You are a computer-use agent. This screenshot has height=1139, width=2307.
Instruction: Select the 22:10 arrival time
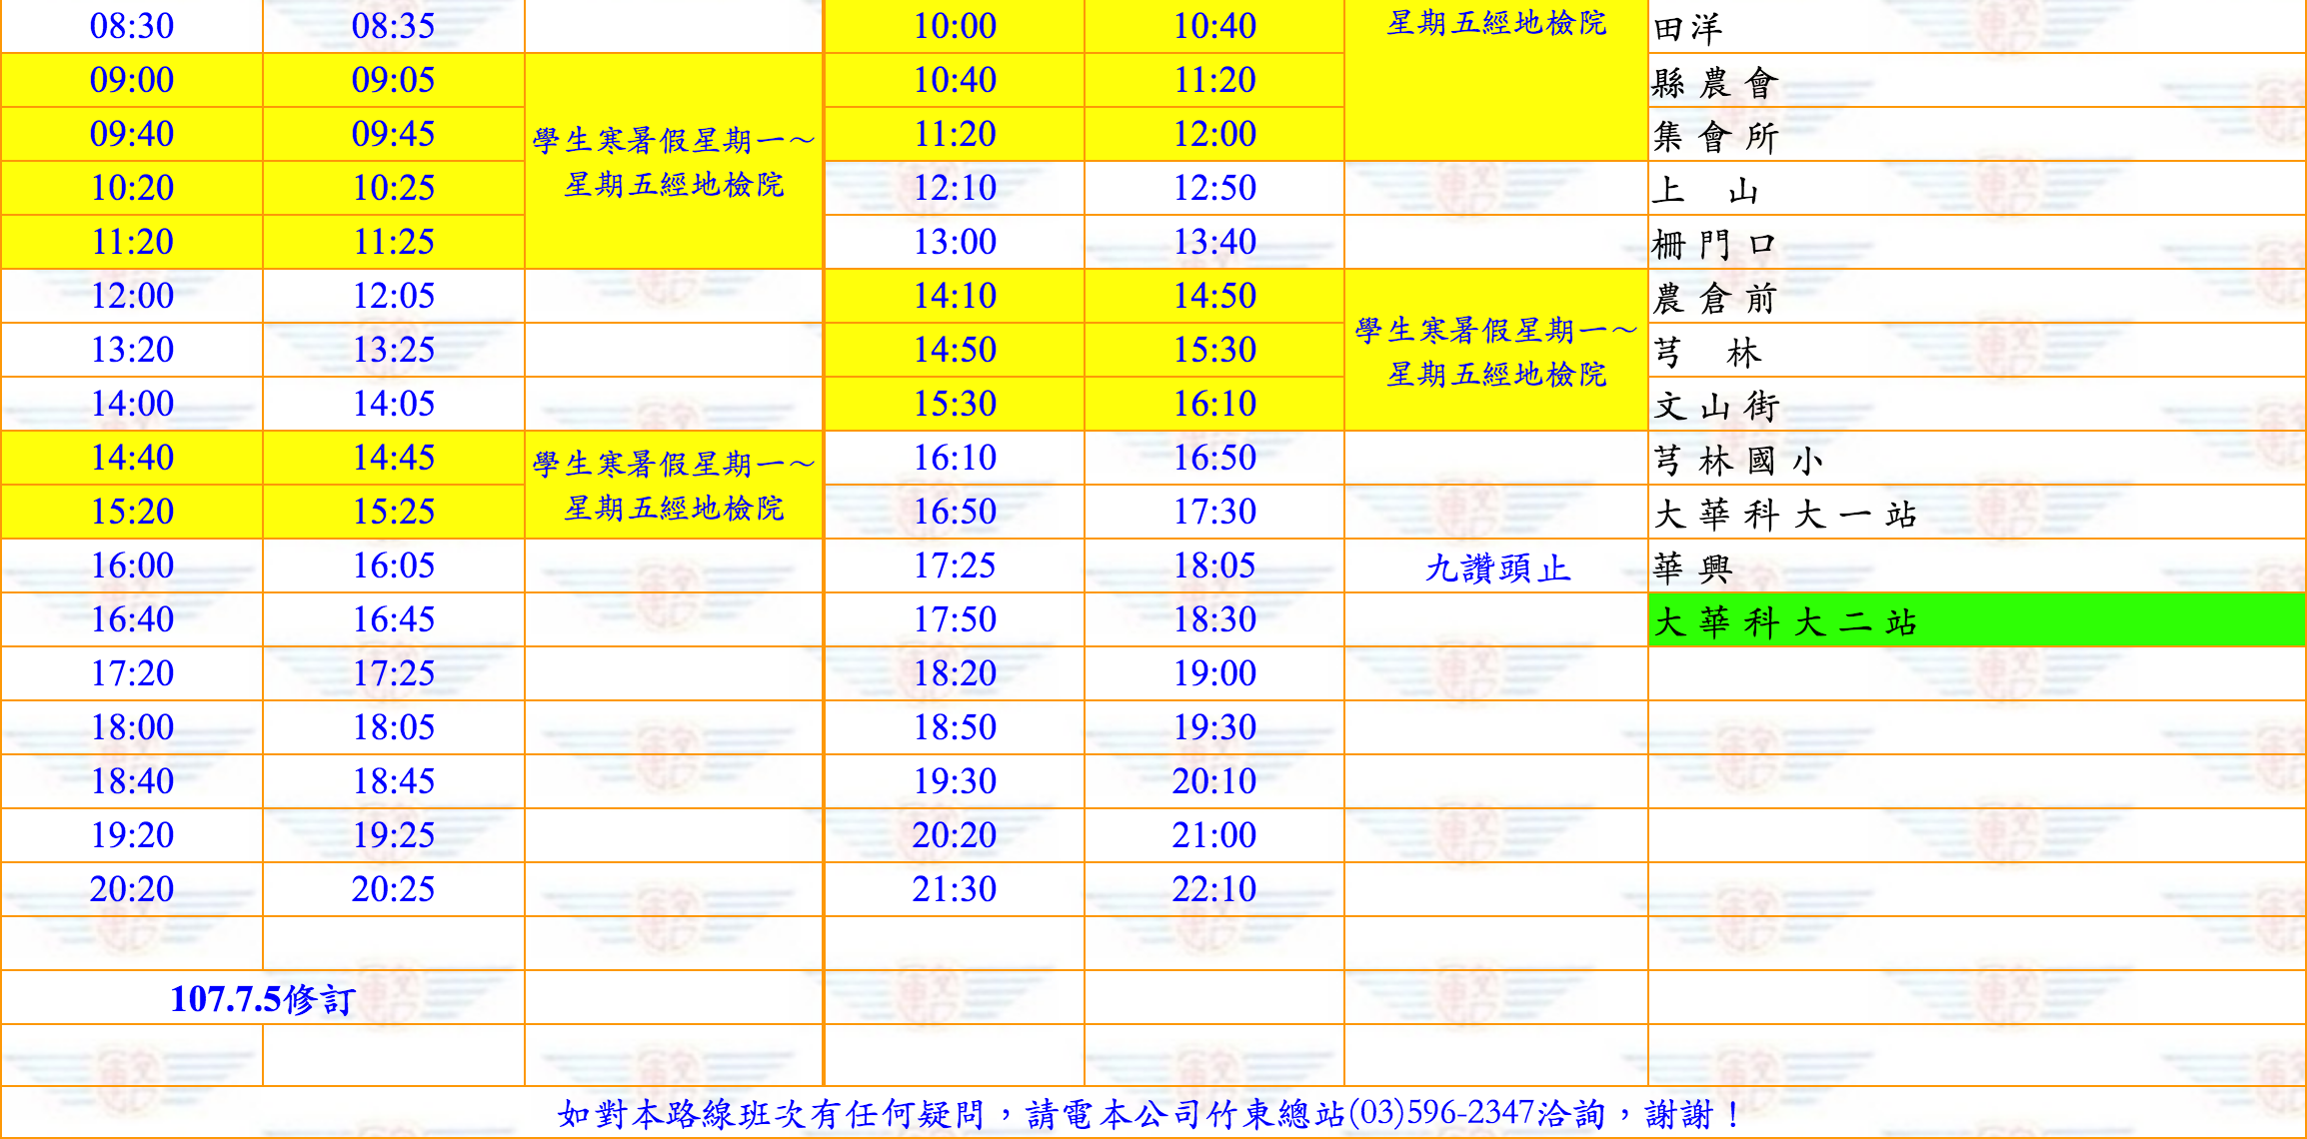1213,889
